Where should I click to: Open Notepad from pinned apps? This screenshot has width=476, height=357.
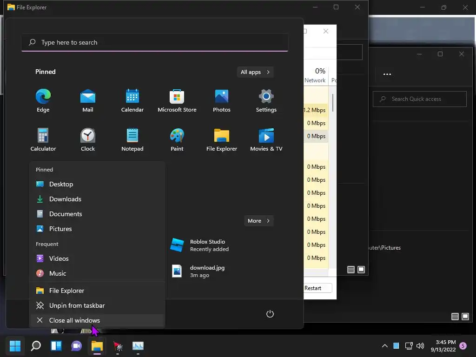click(132, 139)
